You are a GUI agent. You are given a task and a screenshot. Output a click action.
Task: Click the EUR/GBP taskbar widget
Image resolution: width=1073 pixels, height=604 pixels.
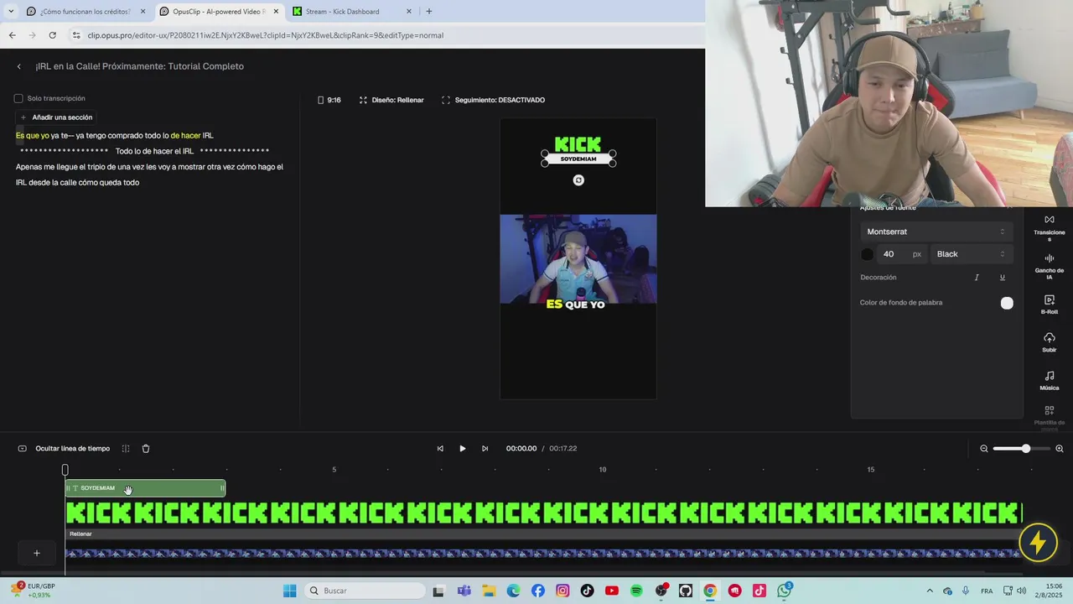pyautogui.click(x=34, y=591)
